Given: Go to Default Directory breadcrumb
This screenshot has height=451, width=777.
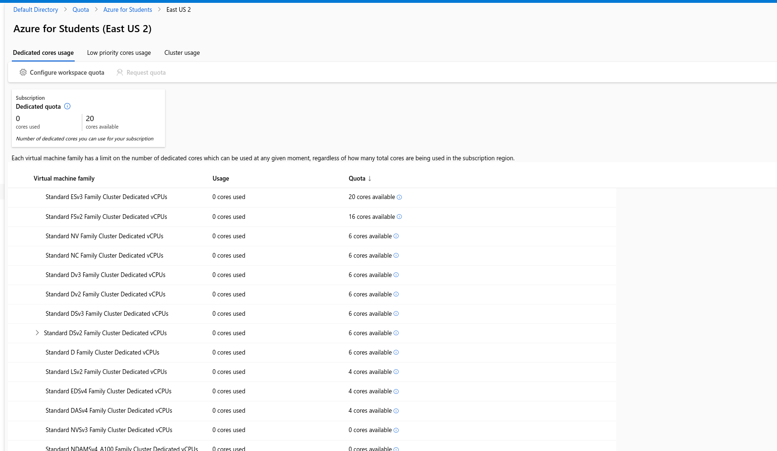Looking at the screenshot, I should pos(36,9).
